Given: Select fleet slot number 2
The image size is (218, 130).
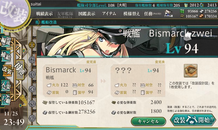Looking at the screenshot, I should point(32,60).
